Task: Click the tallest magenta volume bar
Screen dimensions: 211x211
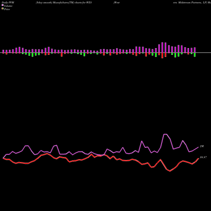Action: tap(162, 48)
